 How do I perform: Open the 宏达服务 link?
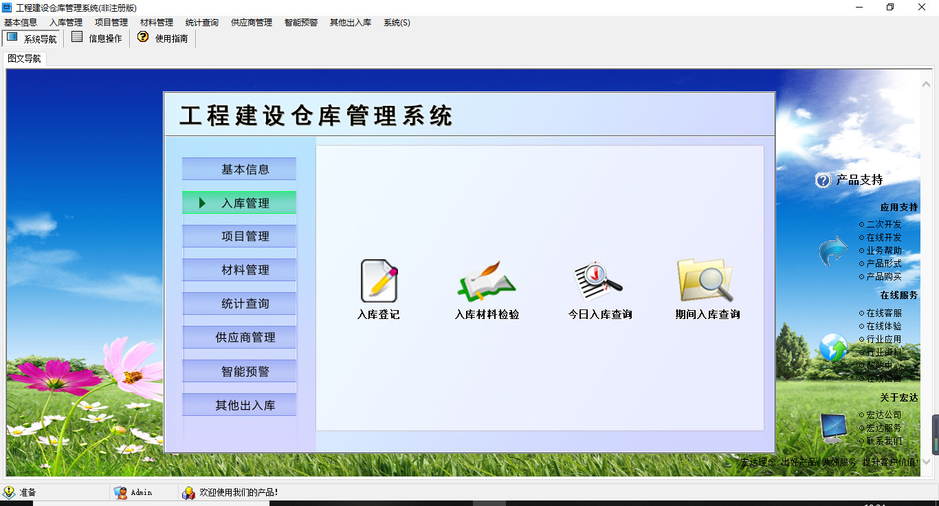pos(883,428)
